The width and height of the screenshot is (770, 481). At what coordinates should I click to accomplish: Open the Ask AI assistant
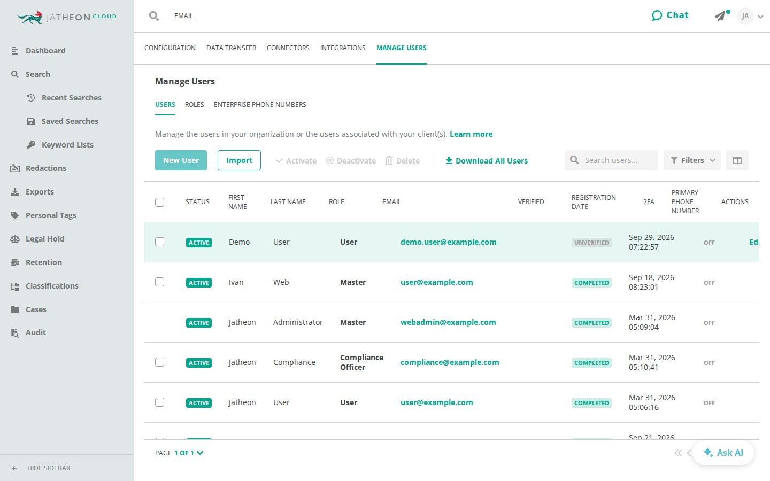coord(723,453)
